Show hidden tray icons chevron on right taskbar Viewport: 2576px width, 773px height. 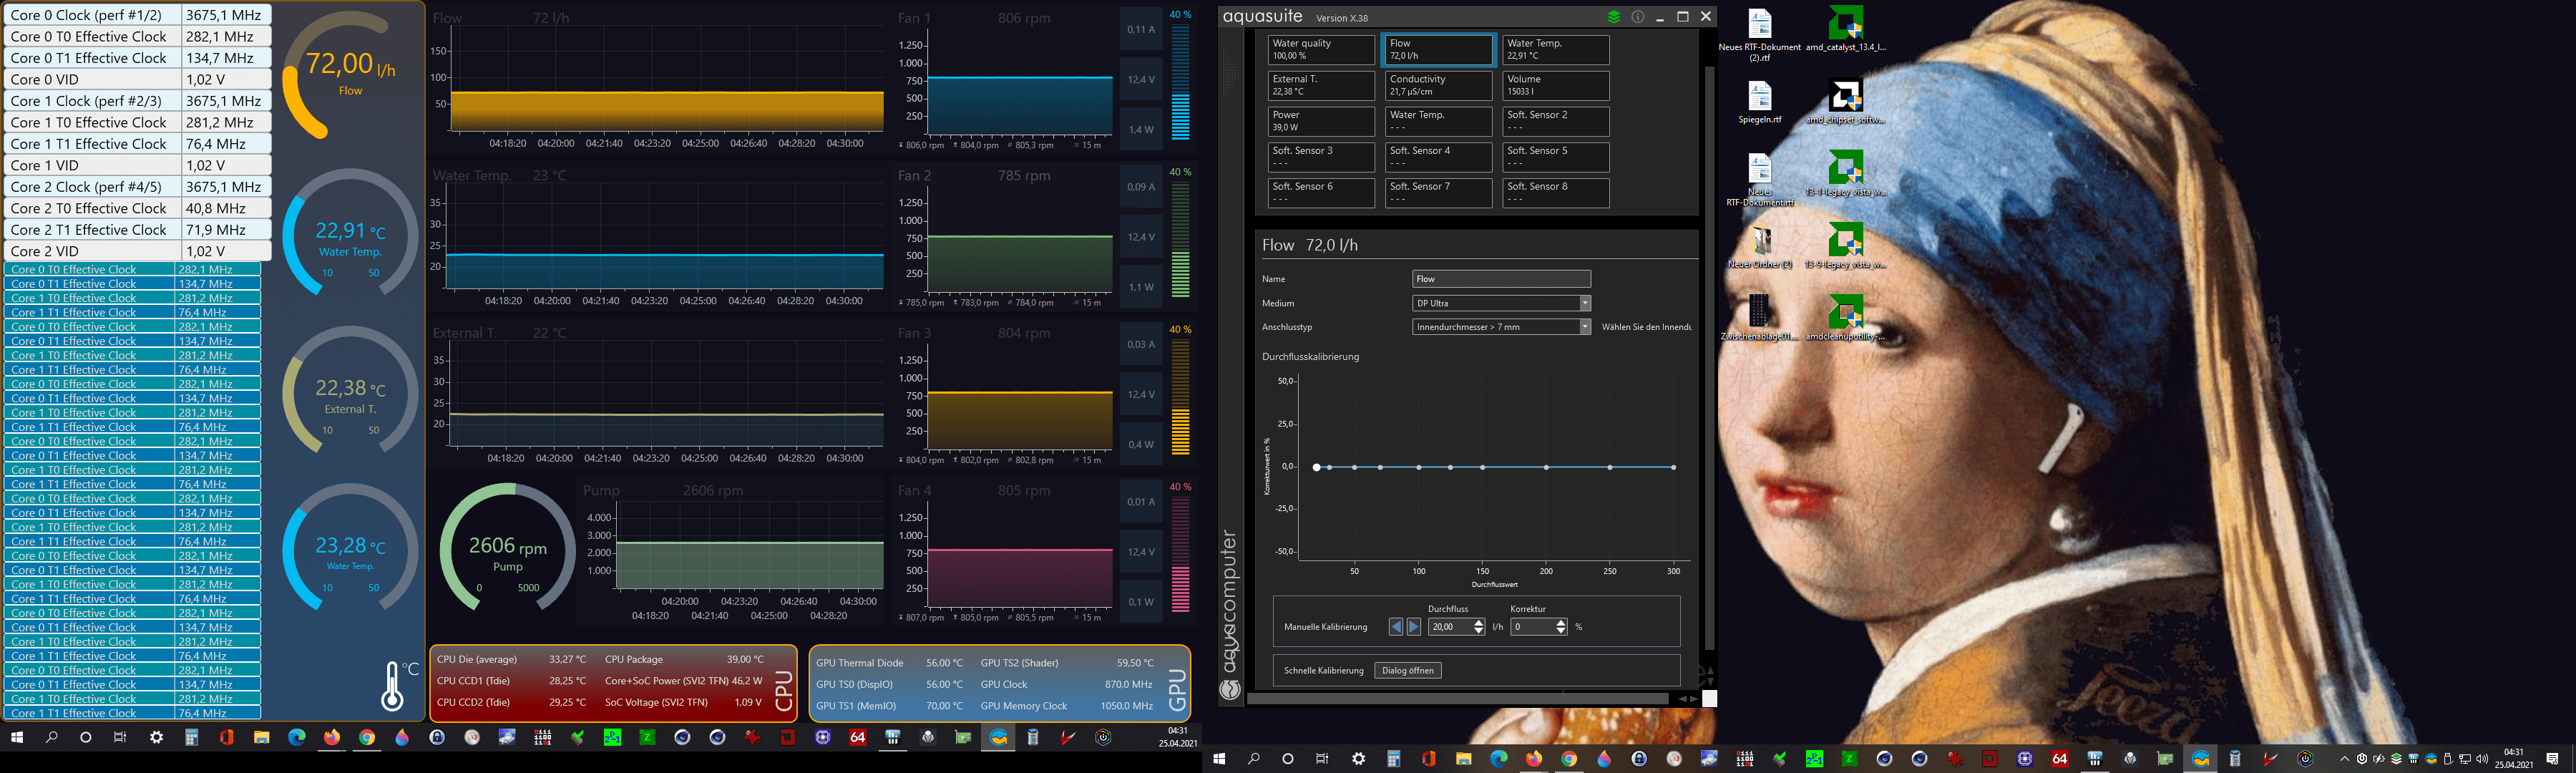pyautogui.click(x=2344, y=759)
